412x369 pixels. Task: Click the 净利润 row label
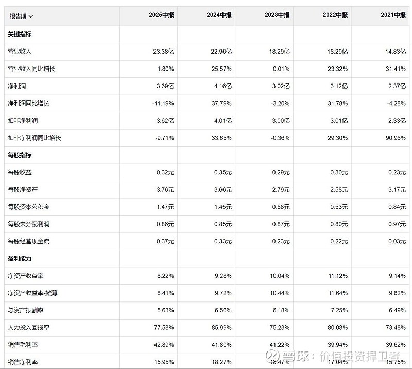pyautogui.click(x=17, y=86)
